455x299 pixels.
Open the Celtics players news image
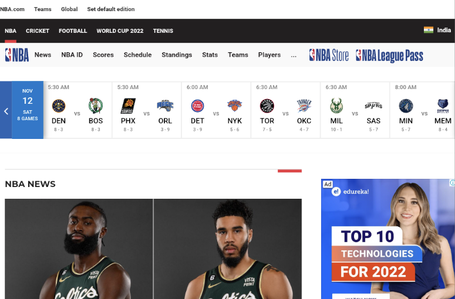(153, 249)
